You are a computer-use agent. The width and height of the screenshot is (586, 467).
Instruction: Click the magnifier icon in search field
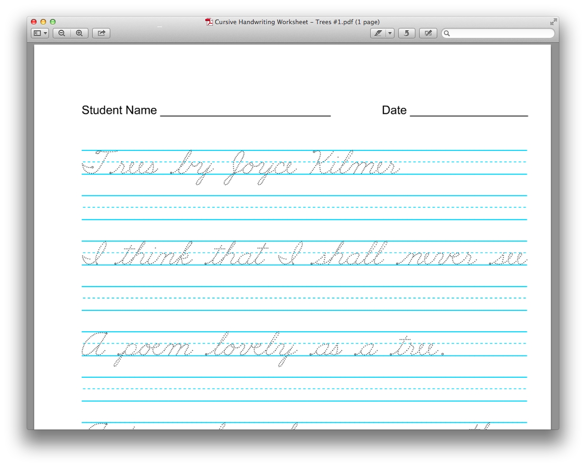pyautogui.click(x=447, y=33)
